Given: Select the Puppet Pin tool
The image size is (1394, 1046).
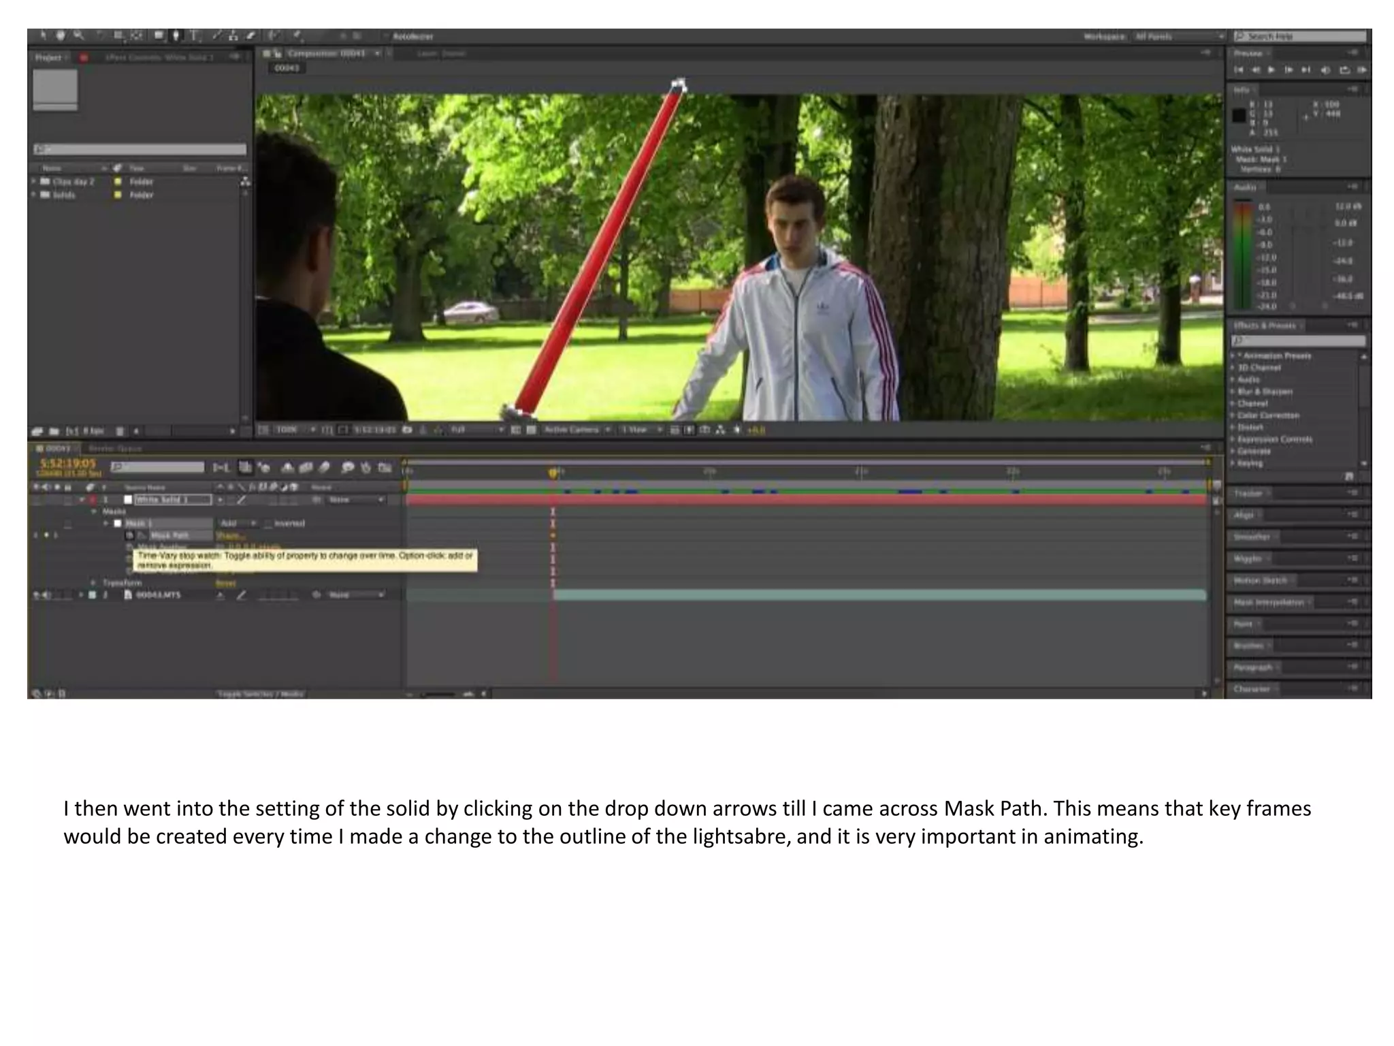Looking at the screenshot, I should (x=296, y=35).
